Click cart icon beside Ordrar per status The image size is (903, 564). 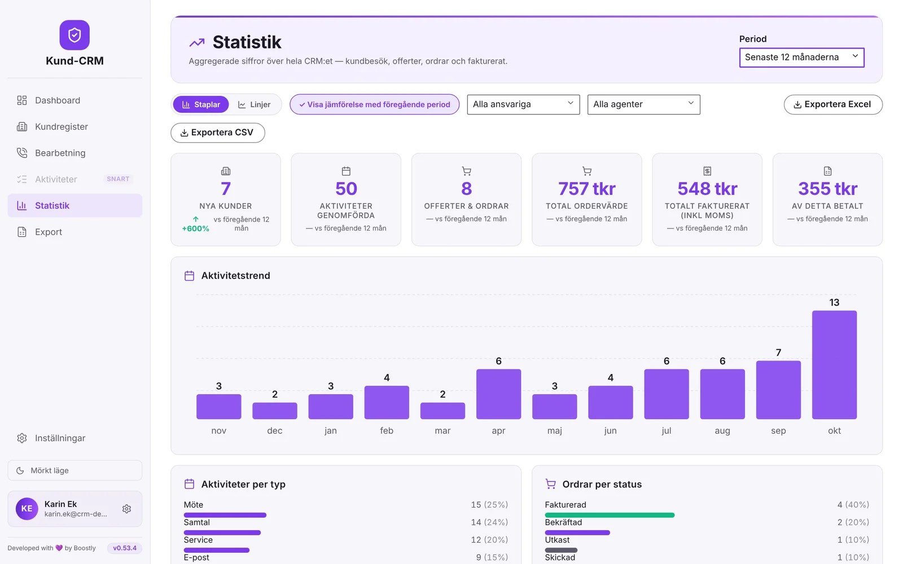[x=551, y=484]
